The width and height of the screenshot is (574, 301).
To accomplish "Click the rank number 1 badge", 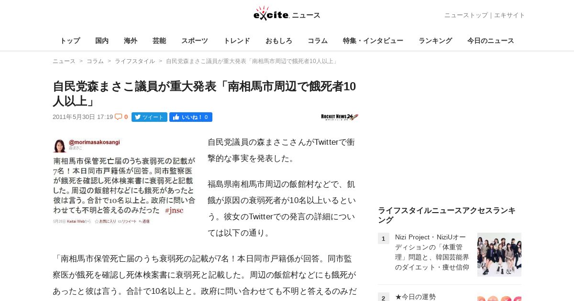I will tap(383, 238).
